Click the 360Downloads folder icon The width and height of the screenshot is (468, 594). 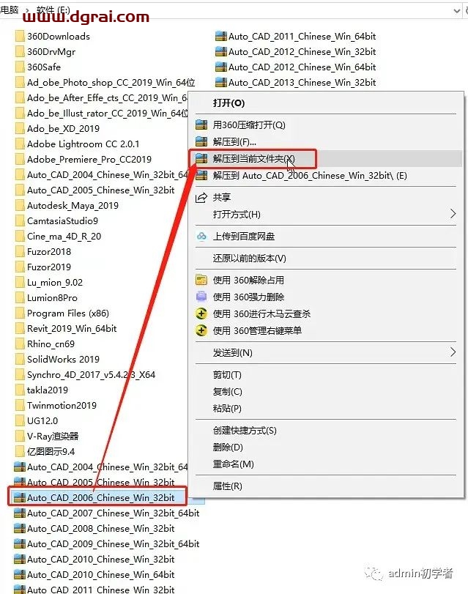[19, 37]
